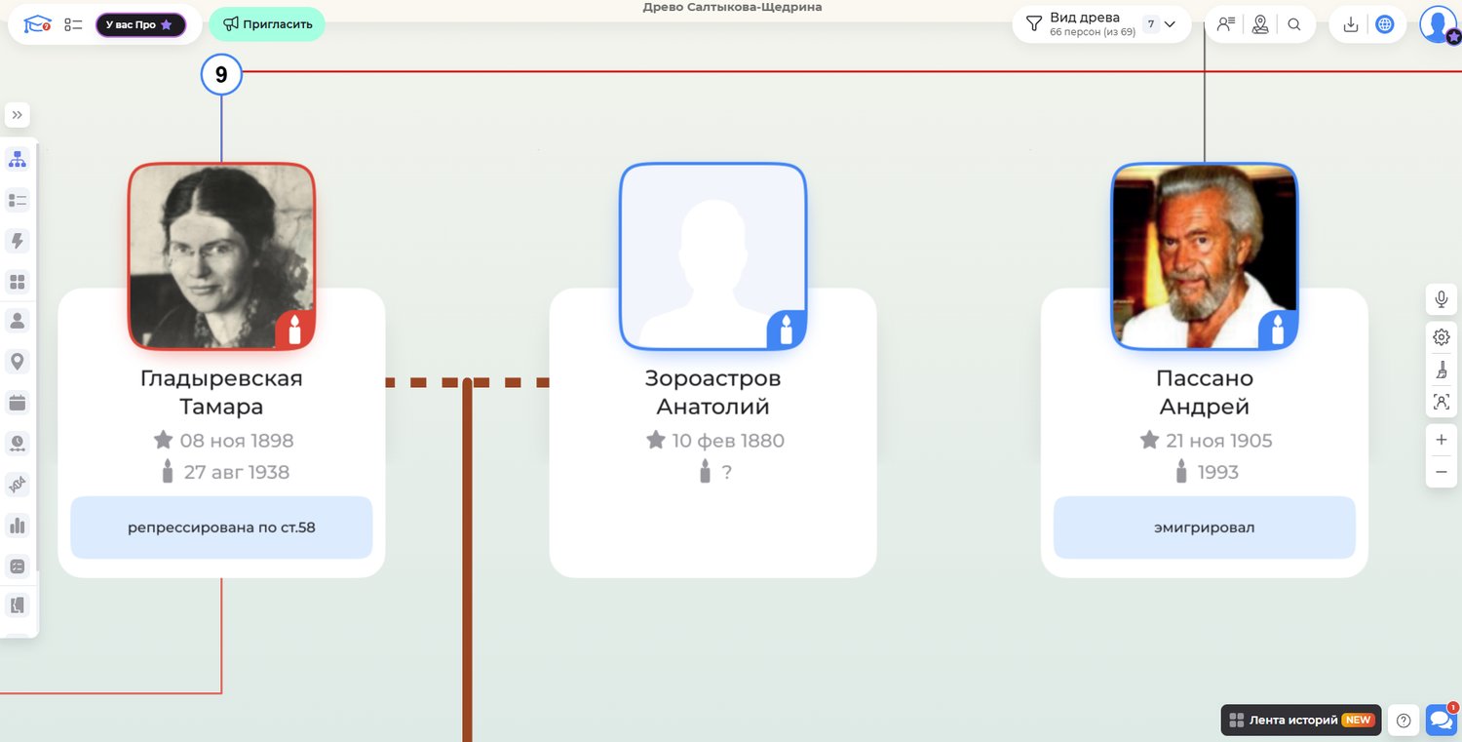Screen dimensions: 1462x742
Task: Open the 'Вид древа' filter dropdown
Action: coord(1101,24)
